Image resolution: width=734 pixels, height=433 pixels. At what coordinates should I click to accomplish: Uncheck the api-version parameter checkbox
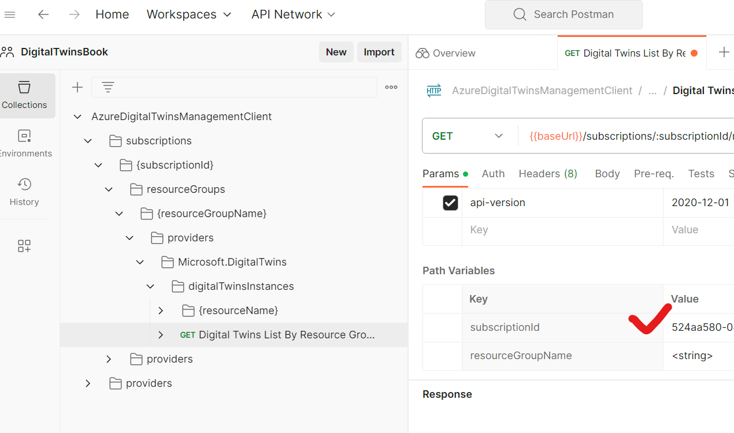point(450,203)
